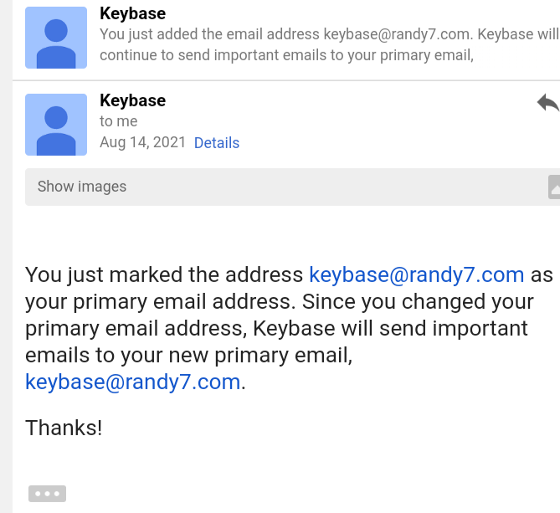Click the "Aug 14, 2021" date
This screenshot has height=513, width=560.
(x=142, y=143)
